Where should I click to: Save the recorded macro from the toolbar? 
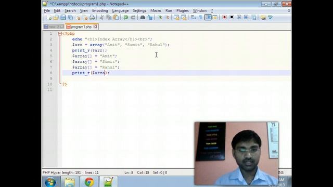tap(253, 17)
